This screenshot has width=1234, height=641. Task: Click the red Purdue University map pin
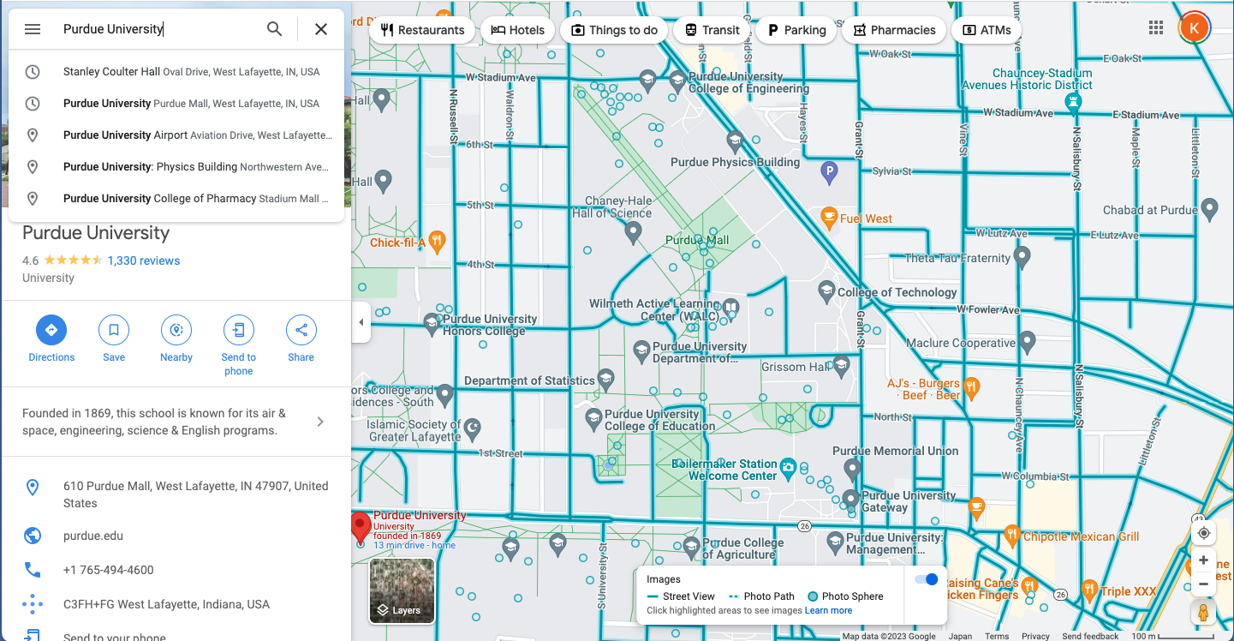361,525
